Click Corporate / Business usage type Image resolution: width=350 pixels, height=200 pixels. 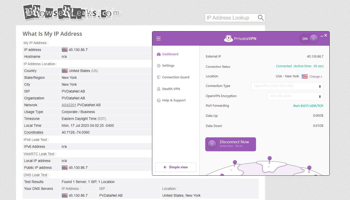click(78, 112)
